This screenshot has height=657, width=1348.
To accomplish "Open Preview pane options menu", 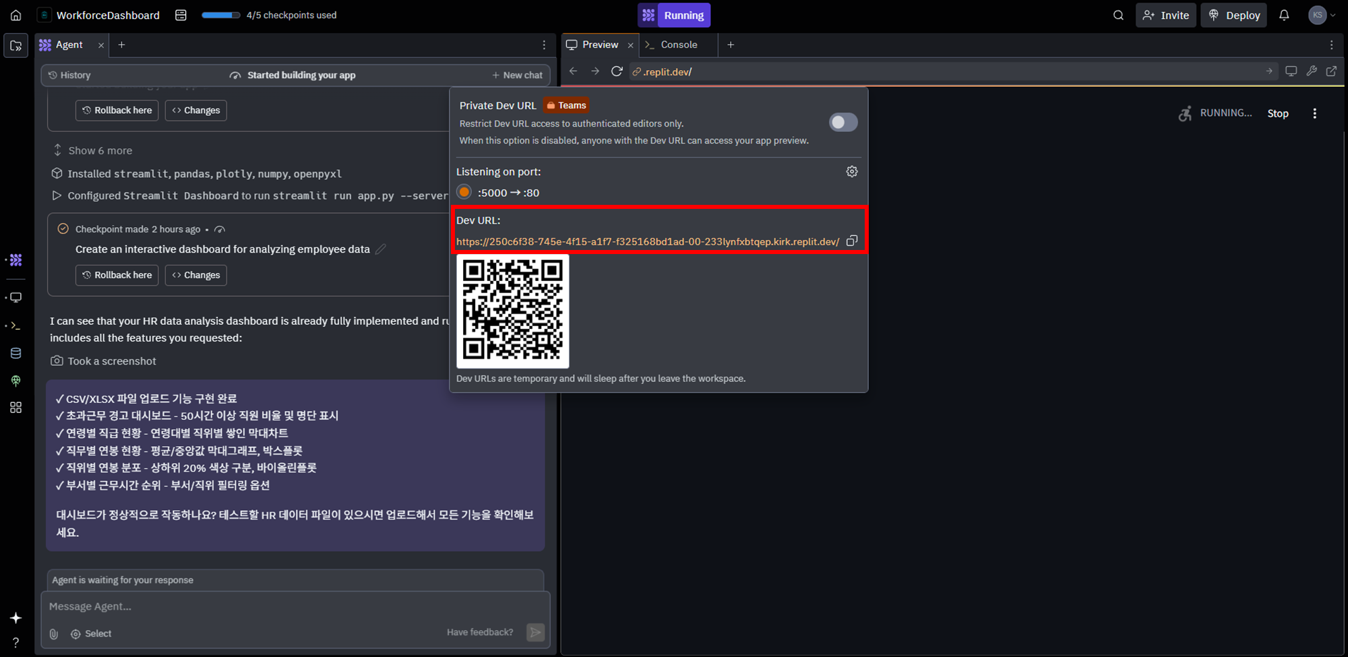I will click(1331, 45).
